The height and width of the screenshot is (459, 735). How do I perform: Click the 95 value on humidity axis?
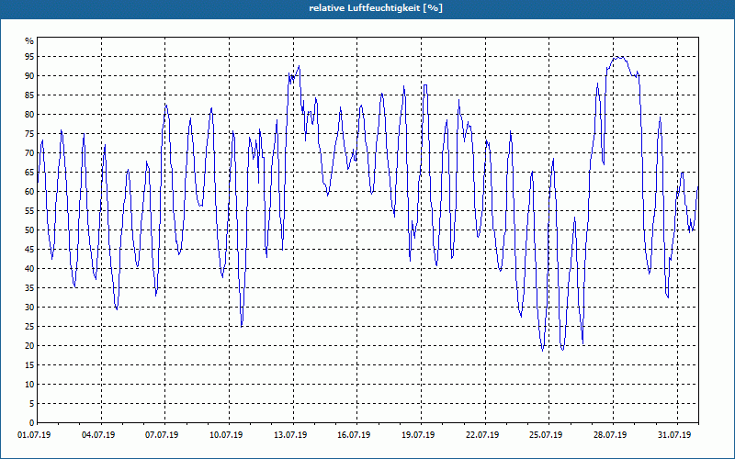point(29,57)
